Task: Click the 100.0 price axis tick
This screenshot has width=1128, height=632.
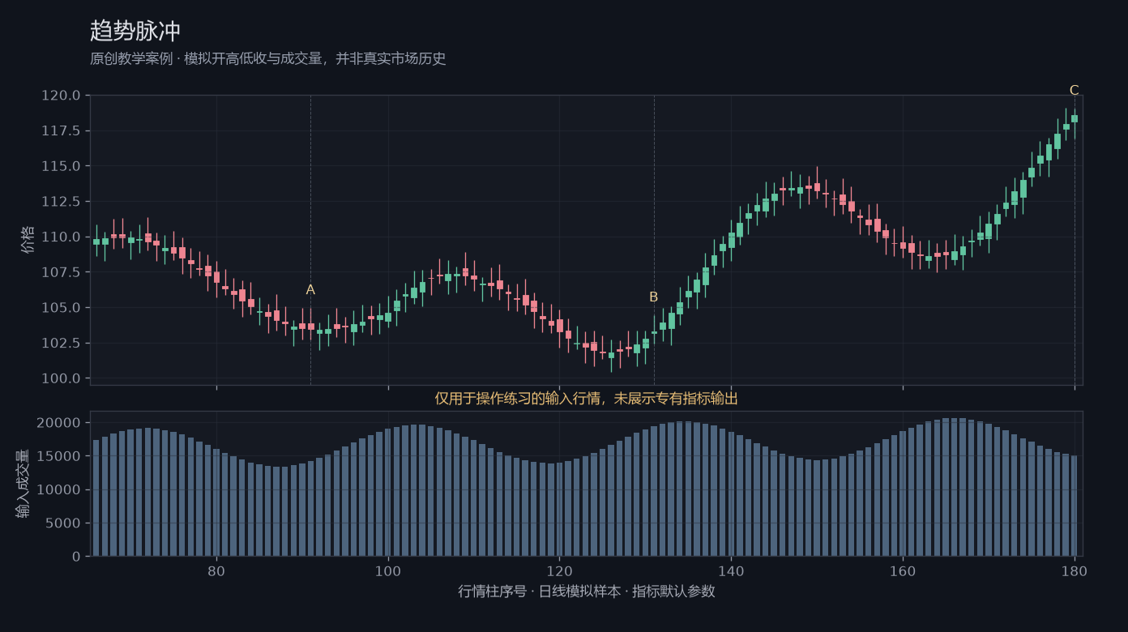Action: (x=61, y=378)
